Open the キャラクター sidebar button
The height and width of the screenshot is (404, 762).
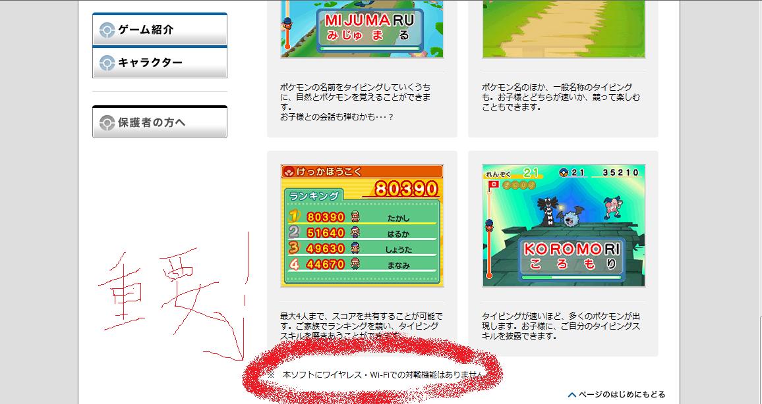[x=160, y=62]
